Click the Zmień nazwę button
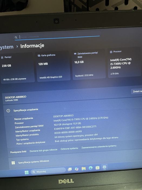The image size is (142, 190). (136, 91)
